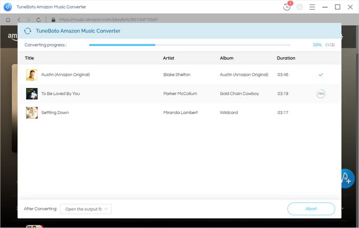
Task: Click duration 03:46
Action: point(283,75)
